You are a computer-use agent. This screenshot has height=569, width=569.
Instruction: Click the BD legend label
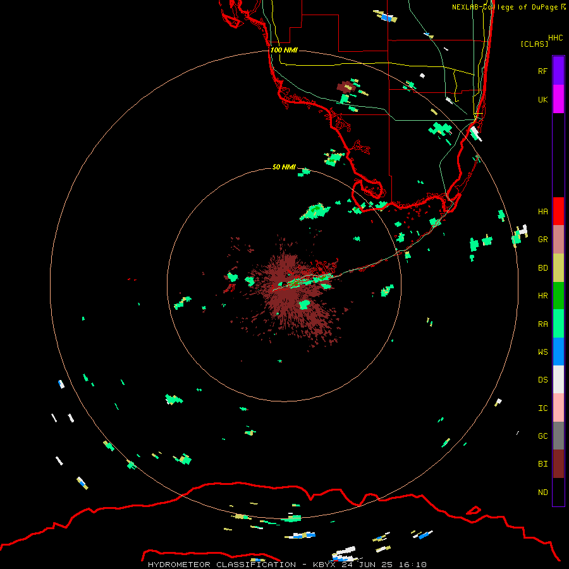point(542,267)
